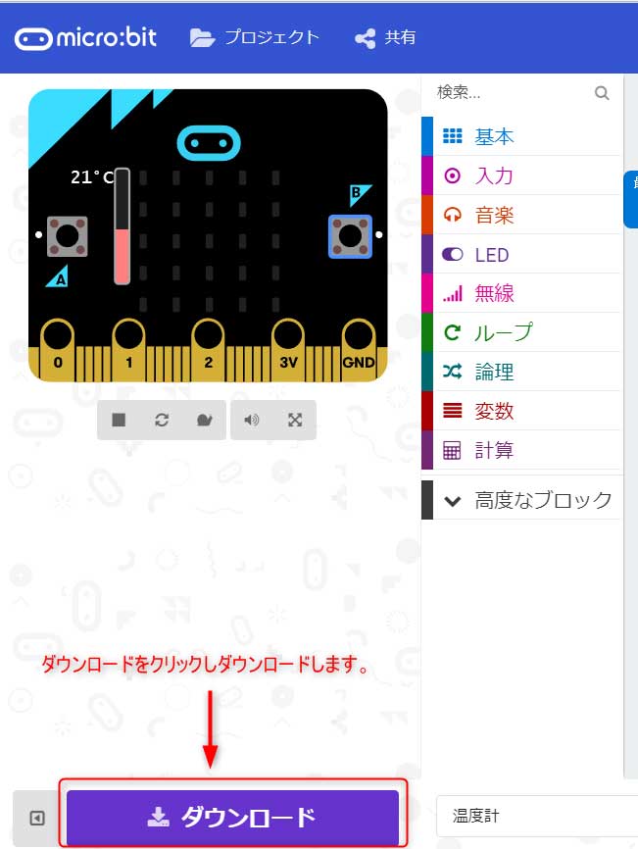Click the thermometer slider on simulator
Image resolution: width=638 pixels, height=849 pixels.
pos(123,225)
